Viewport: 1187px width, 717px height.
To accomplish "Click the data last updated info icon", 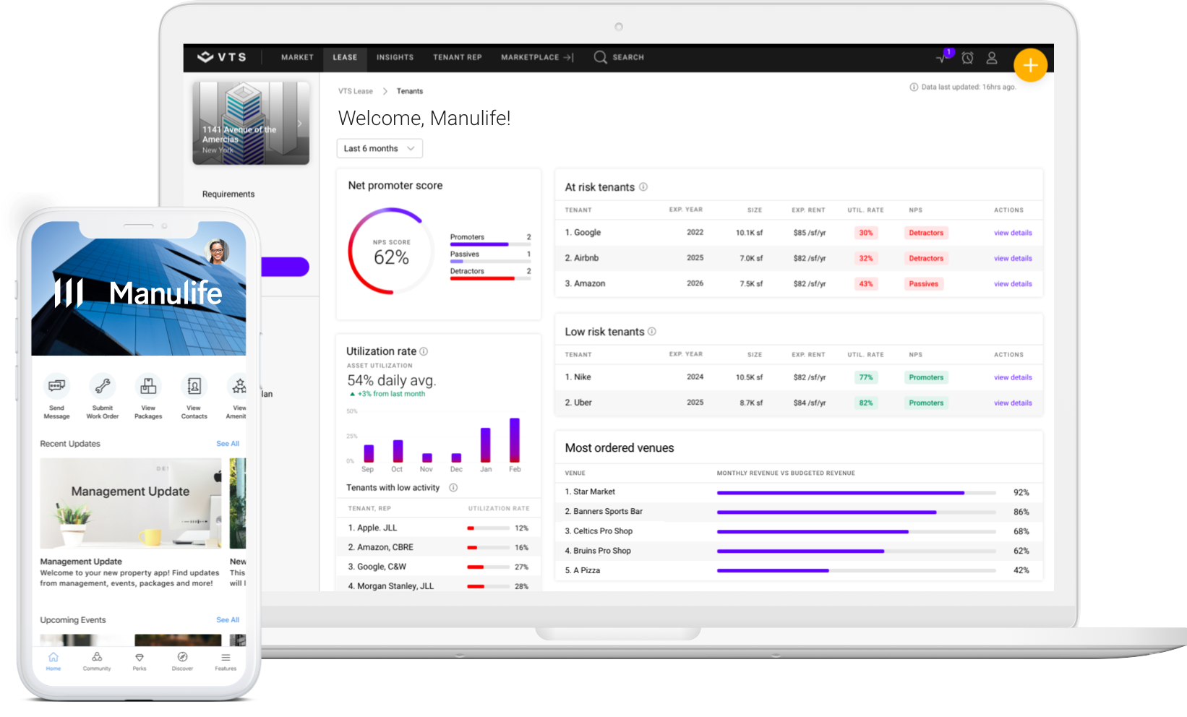I will point(914,87).
